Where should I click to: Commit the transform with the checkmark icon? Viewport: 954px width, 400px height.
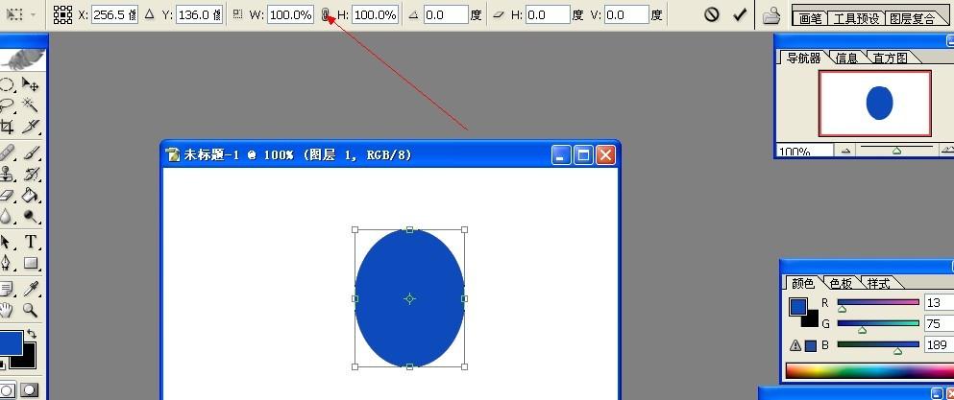[740, 15]
